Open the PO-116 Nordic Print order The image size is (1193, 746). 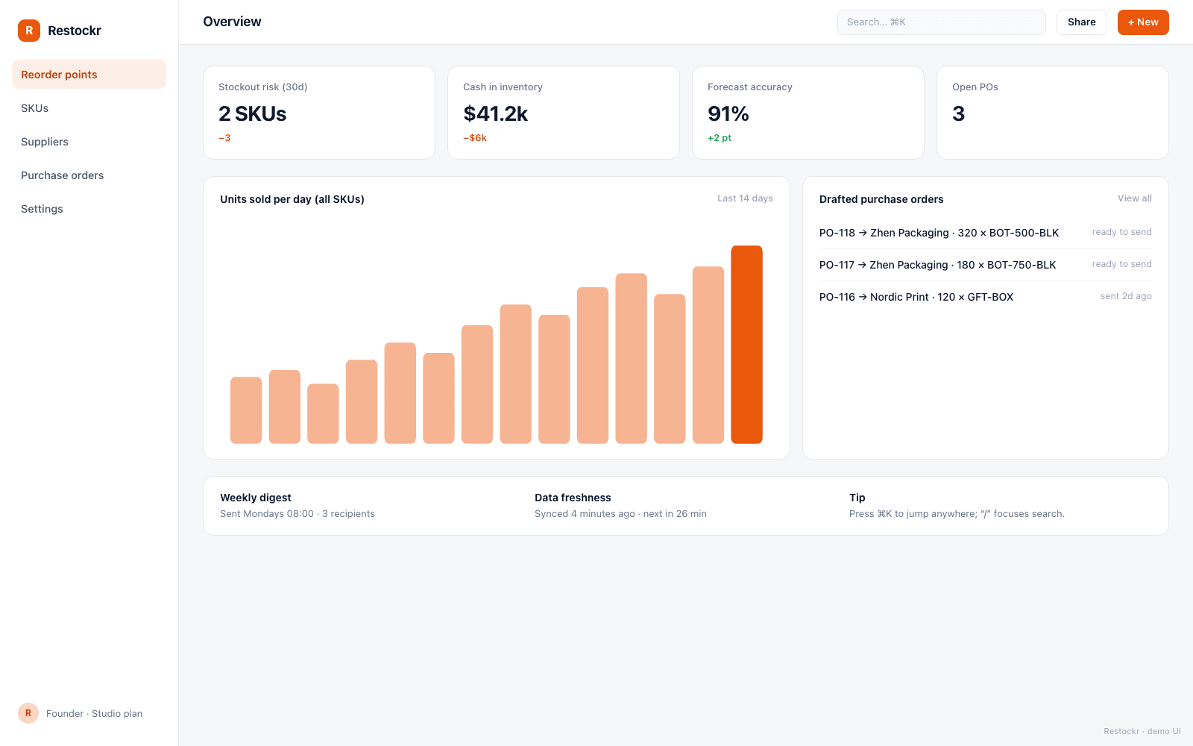point(986,297)
